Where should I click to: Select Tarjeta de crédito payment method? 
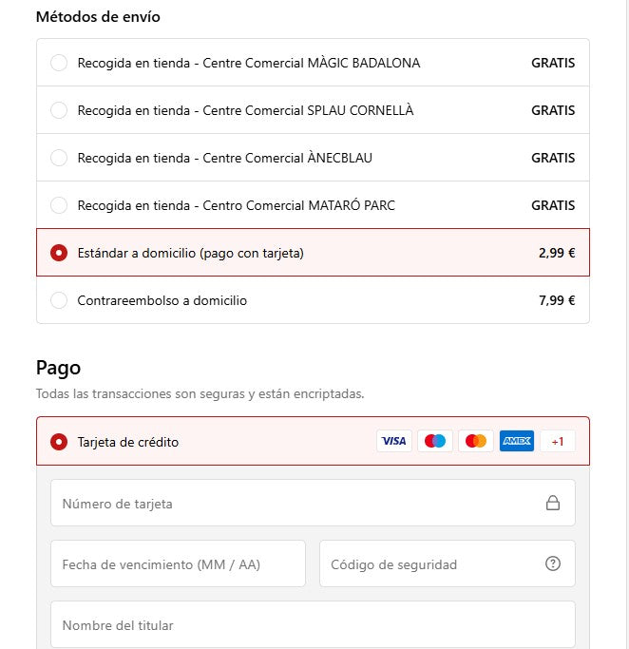point(59,441)
